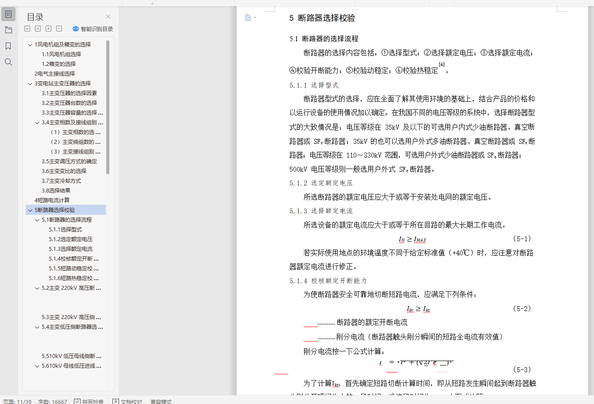
Task: Jump to 3.1主变压器的选择因素
Action: coord(69,93)
